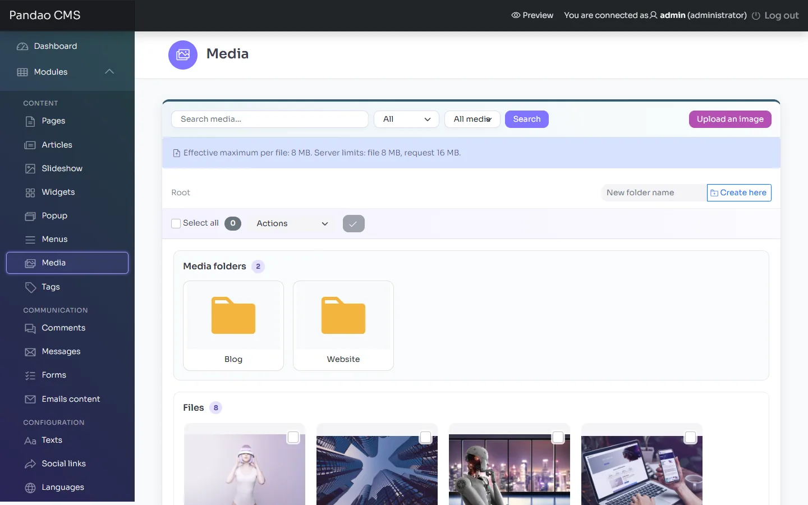Click the Slideshow image icon

(x=30, y=169)
